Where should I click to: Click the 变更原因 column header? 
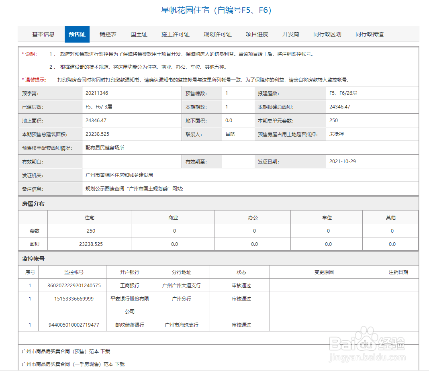pos(324,272)
